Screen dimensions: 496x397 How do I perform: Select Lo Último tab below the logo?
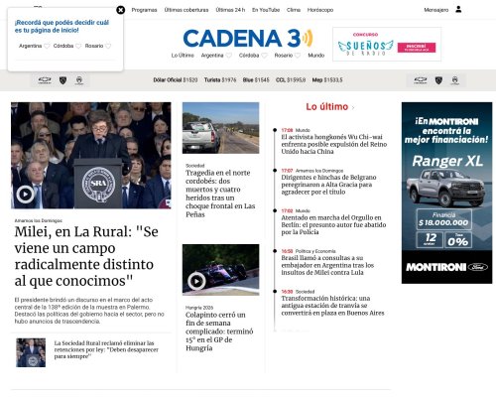pos(183,56)
